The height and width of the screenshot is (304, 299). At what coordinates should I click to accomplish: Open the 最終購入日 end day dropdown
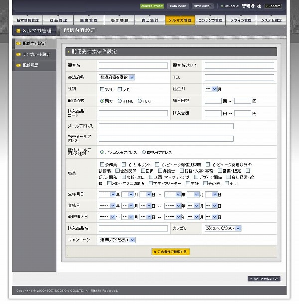(212, 217)
